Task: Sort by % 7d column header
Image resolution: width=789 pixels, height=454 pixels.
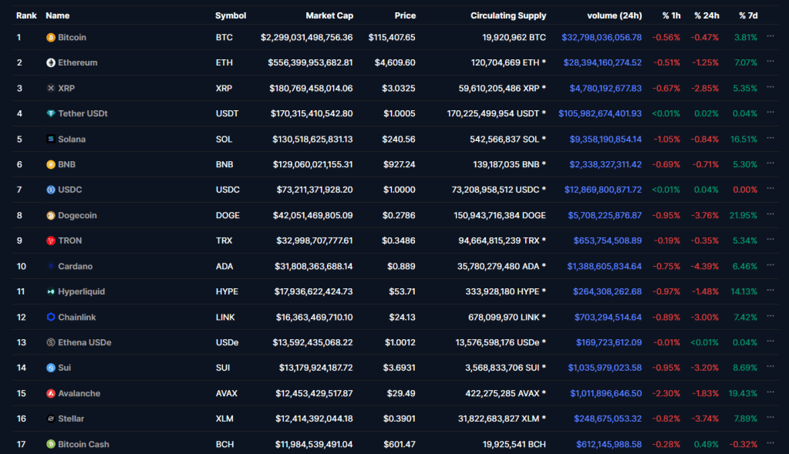Action: tap(747, 15)
